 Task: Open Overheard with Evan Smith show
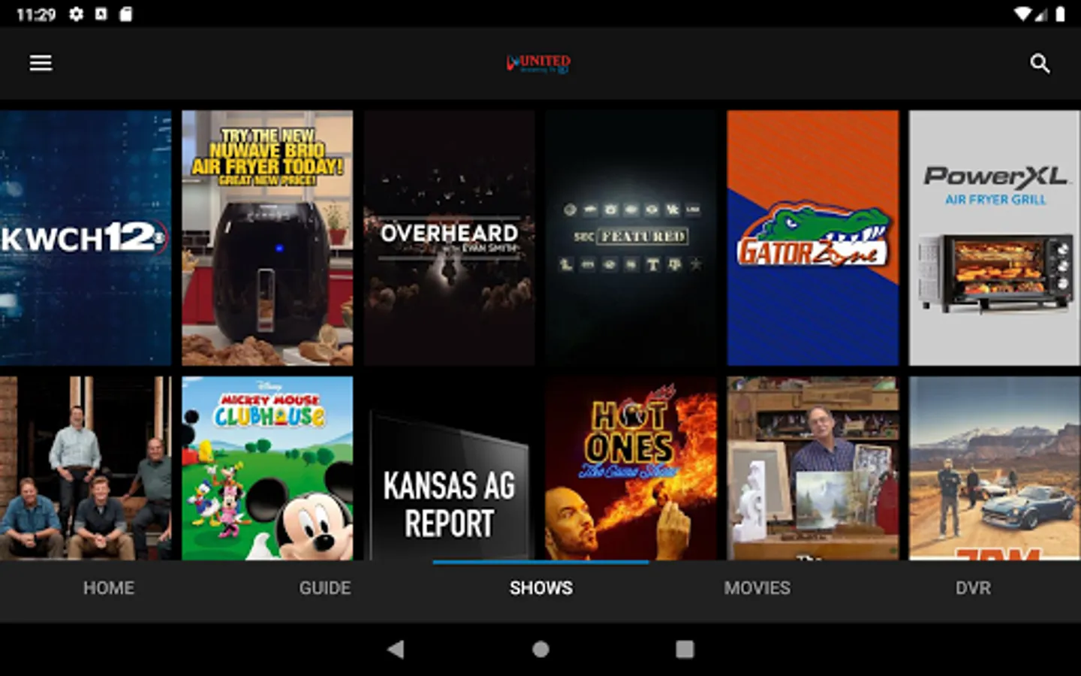click(449, 238)
